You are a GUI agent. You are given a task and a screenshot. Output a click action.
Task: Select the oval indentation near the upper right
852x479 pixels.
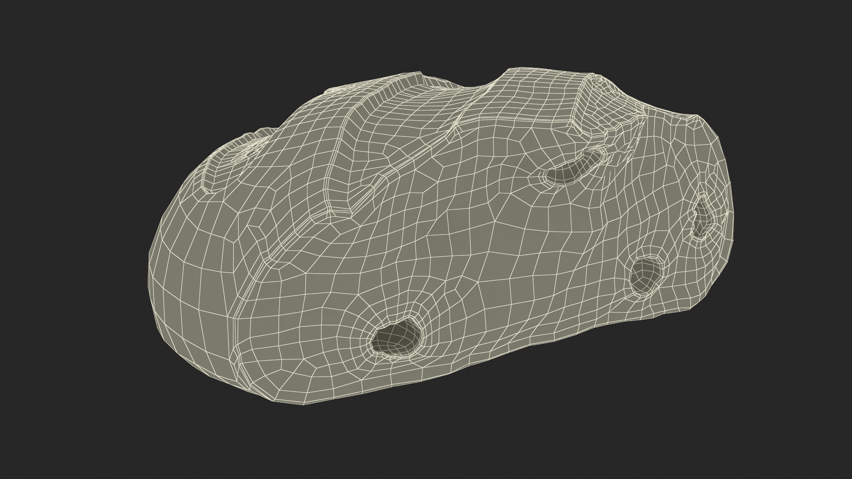pos(572,170)
